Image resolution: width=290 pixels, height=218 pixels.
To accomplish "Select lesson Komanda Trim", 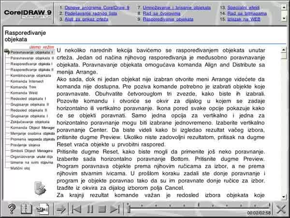I will coord(23,87).
